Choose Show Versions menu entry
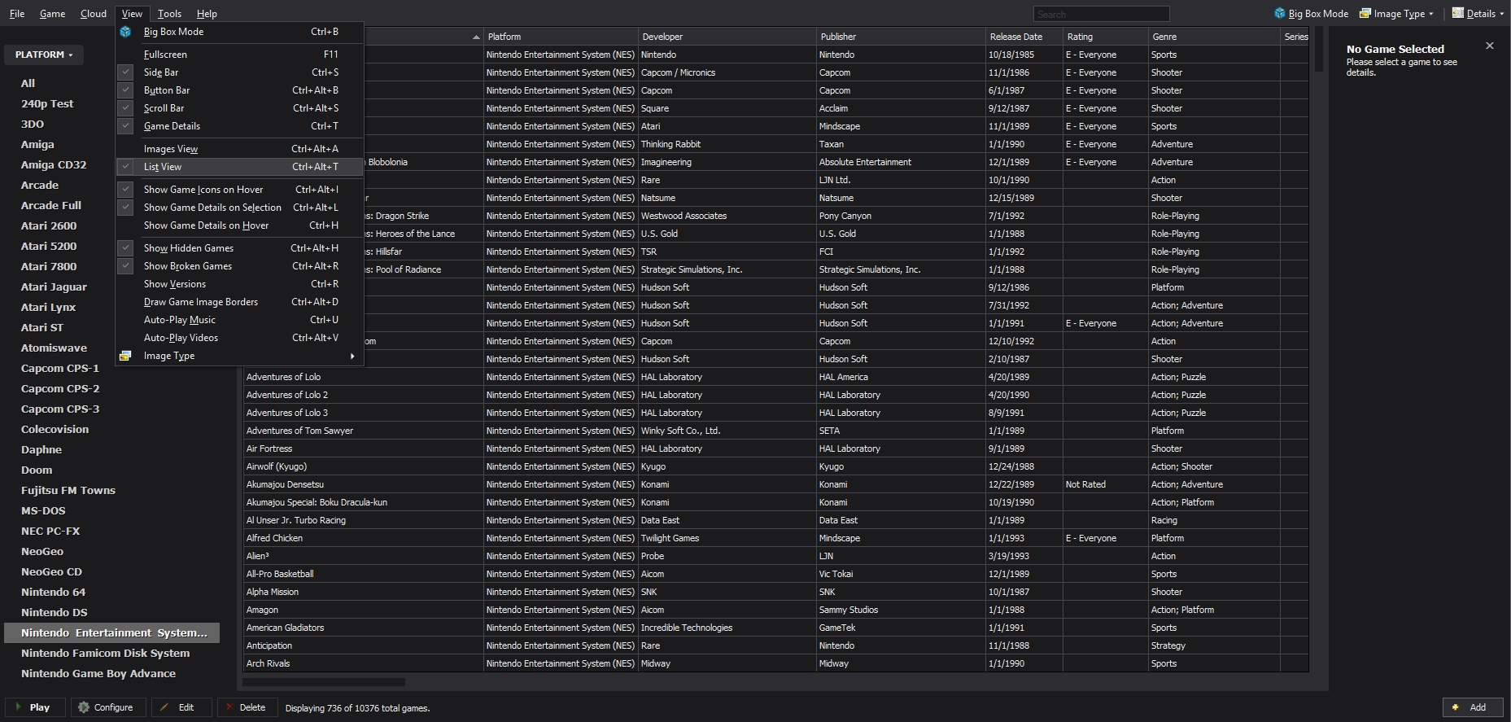Screen dimensions: 1511x722 tap(240, 284)
